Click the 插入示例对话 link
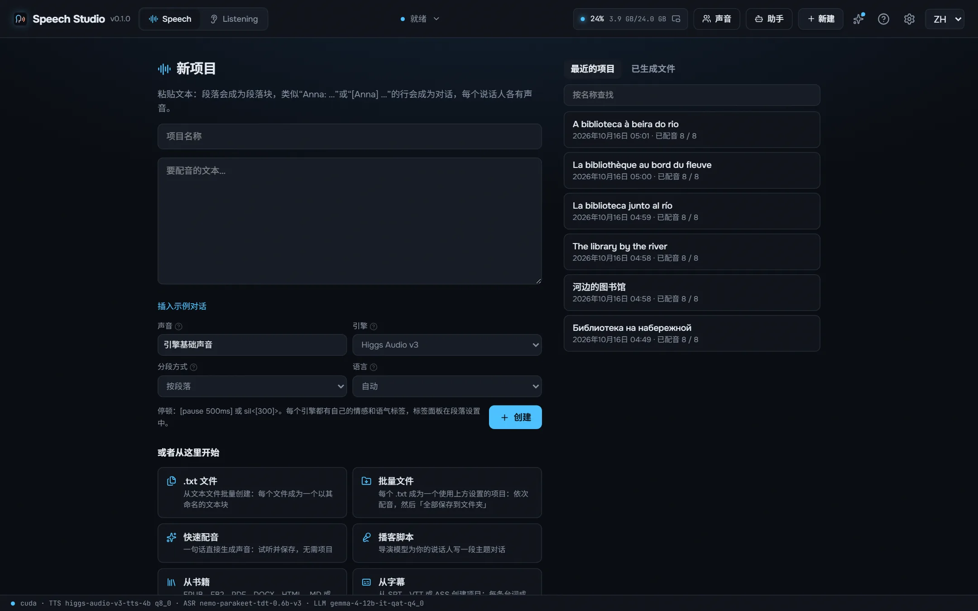Image resolution: width=978 pixels, height=611 pixels. pyautogui.click(x=182, y=306)
